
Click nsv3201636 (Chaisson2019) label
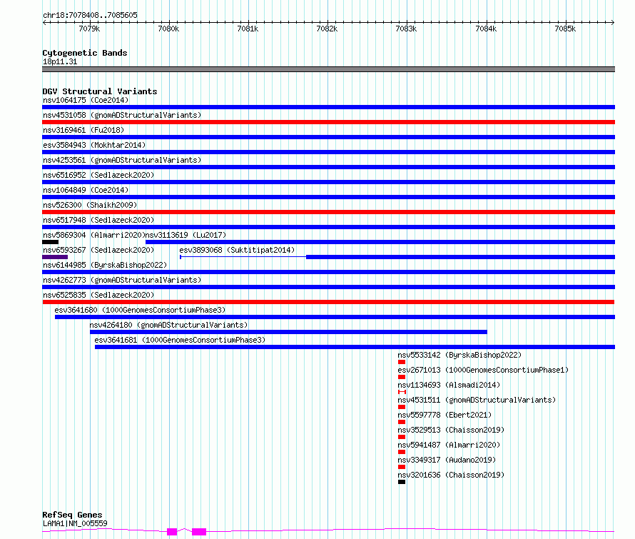[451, 475]
